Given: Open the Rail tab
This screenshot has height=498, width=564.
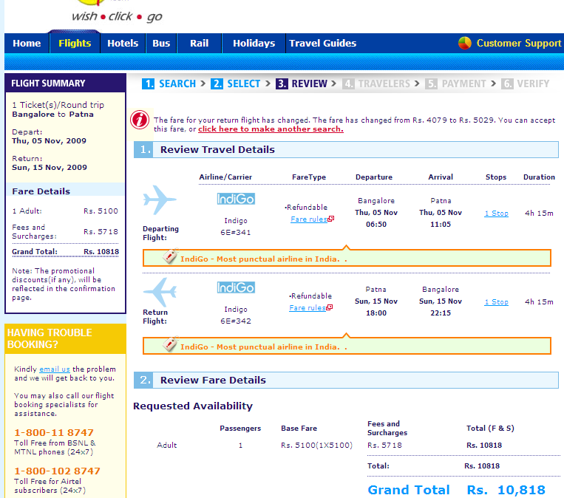Looking at the screenshot, I should tap(200, 43).
